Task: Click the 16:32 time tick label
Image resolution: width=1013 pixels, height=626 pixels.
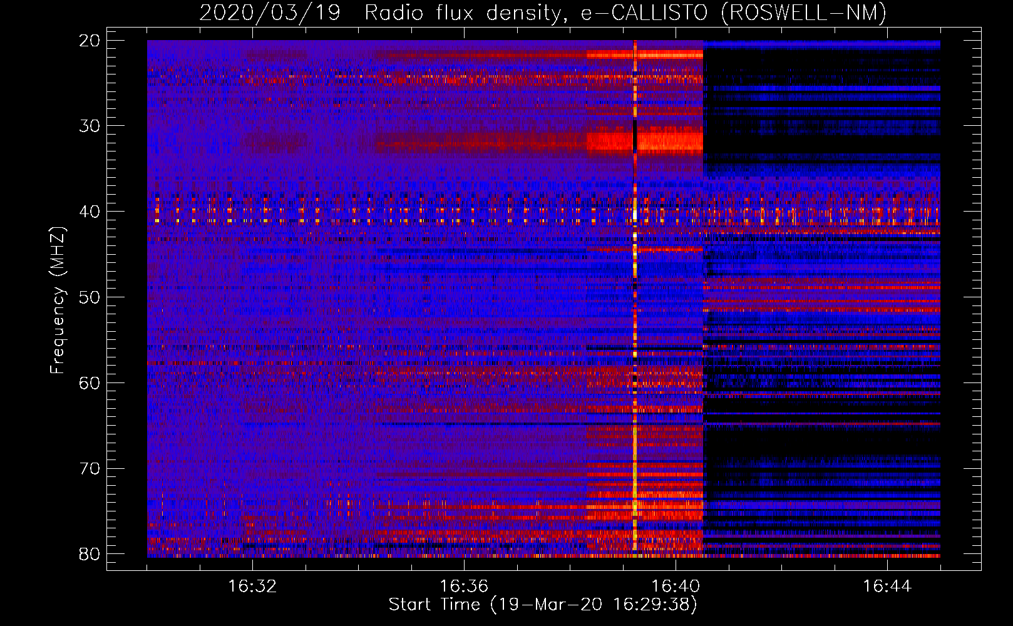Action: point(252,587)
